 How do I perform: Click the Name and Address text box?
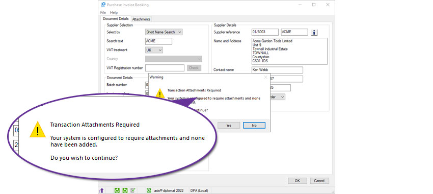click(289, 51)
